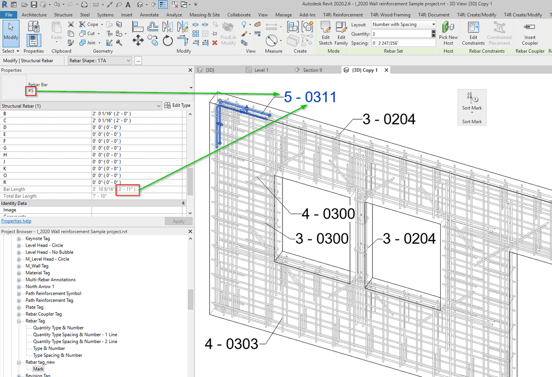Select the Move tool four-arrow icon
Viewport: 552px width, 377px height.
138,41
